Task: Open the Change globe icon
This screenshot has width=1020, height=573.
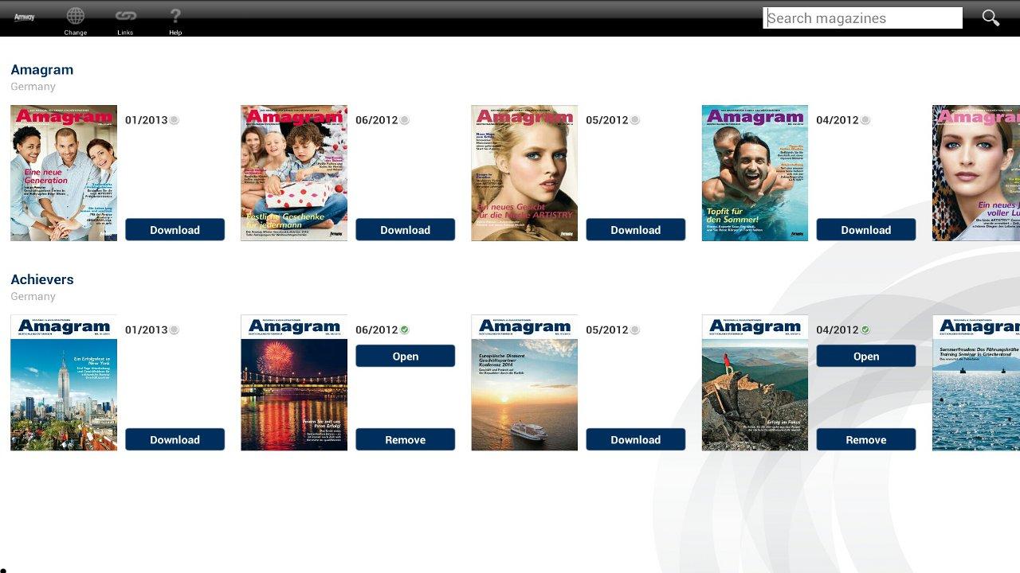Action: click(76, 16)
